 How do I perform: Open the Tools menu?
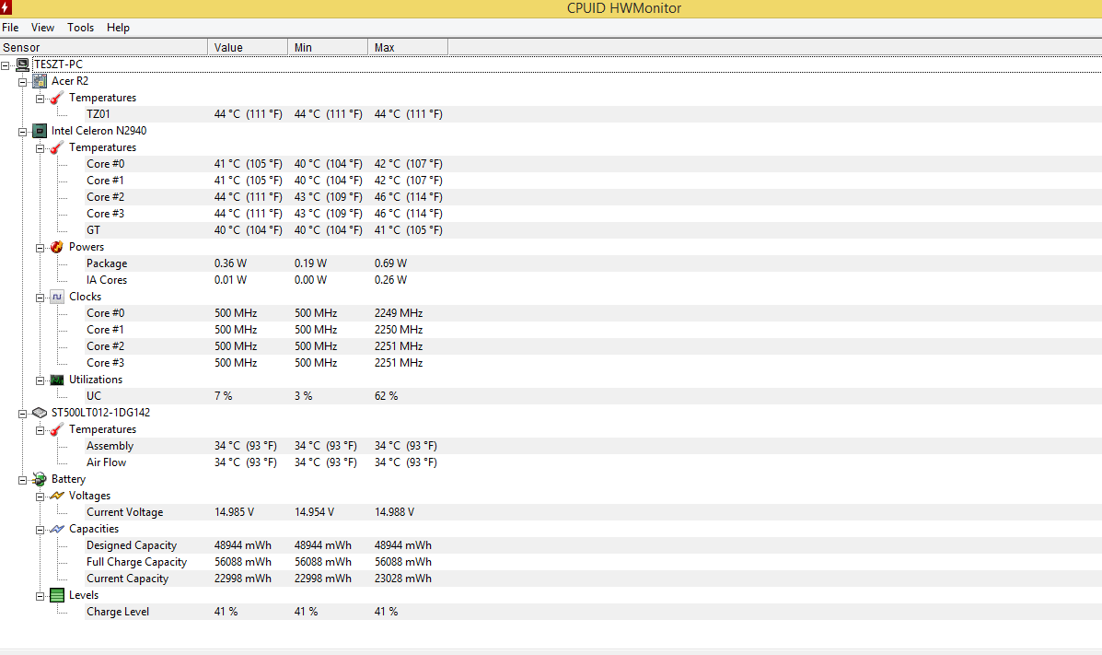pos(80,28)
